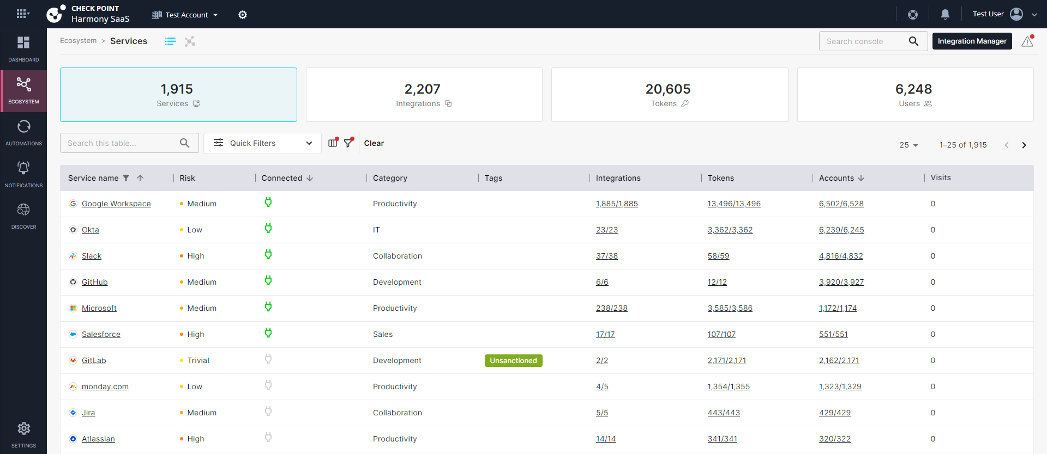This screenshot has height=454, width=1047.
Task: Sort by the Accounts column
Action: (842, 178)
